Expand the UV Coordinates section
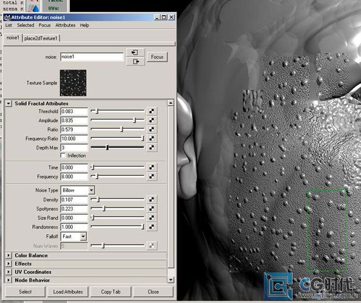 [8, 272]
